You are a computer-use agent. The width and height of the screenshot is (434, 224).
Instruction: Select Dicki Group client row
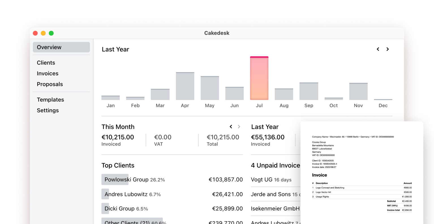[172, 209]
